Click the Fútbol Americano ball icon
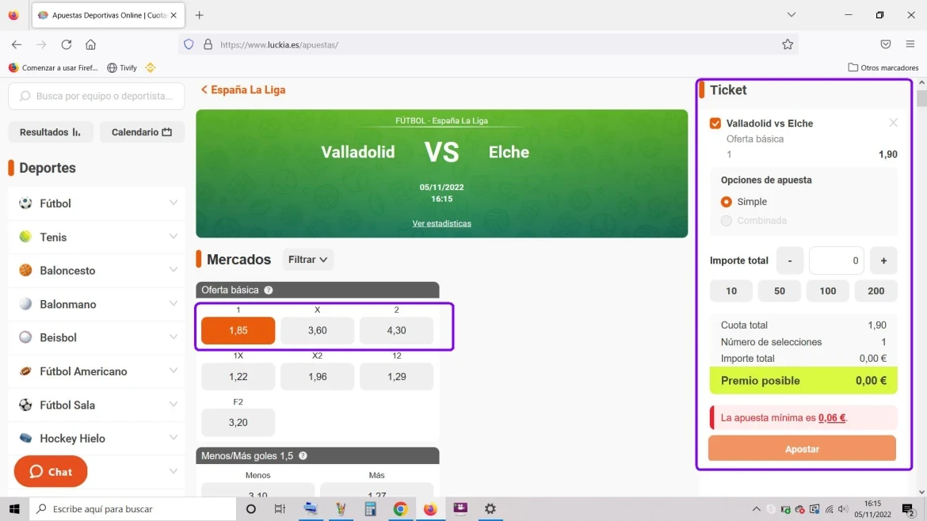This screenshot has height=521, width=927. (25, 371)
